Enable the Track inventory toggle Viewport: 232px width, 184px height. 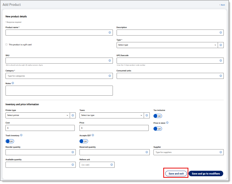pos(10,141)
